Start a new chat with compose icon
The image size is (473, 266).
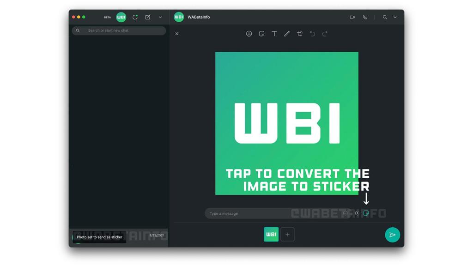(148, 17)
